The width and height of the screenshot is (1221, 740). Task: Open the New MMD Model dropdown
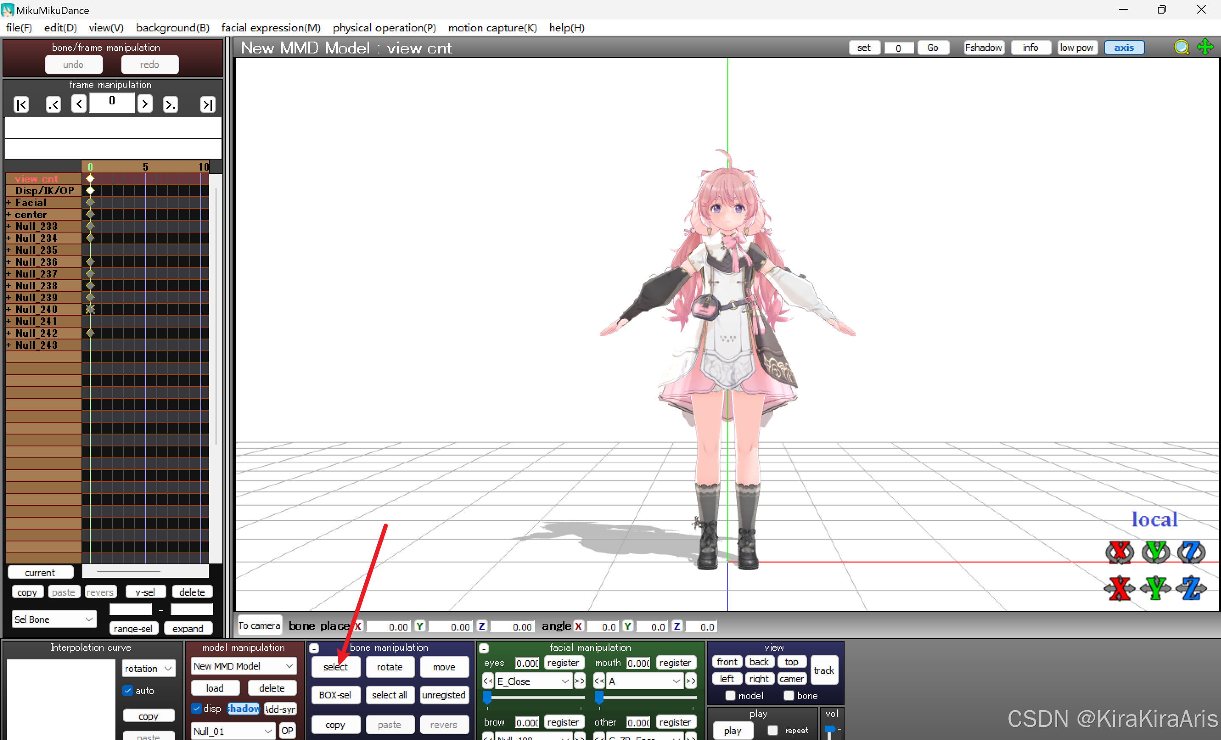(x=243, y=666)
